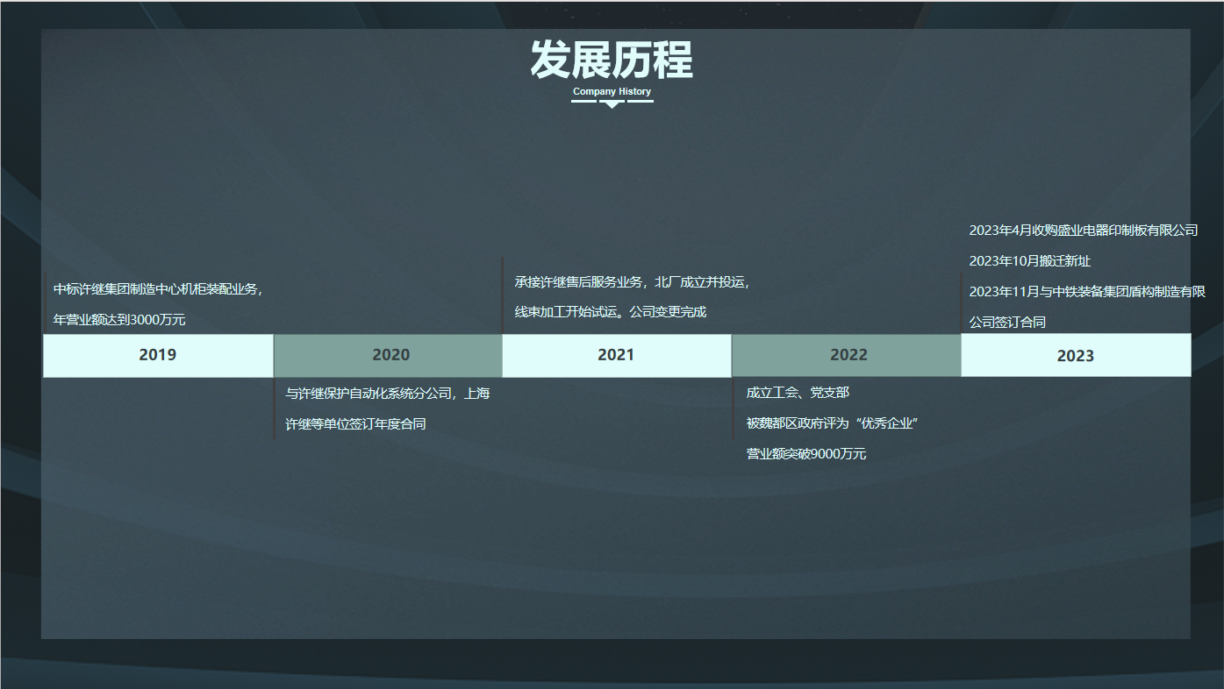Screen dimensions: 1224x689
Task: Select the 许继等单位签订年度合同 text line
Action: coord(355,424)
